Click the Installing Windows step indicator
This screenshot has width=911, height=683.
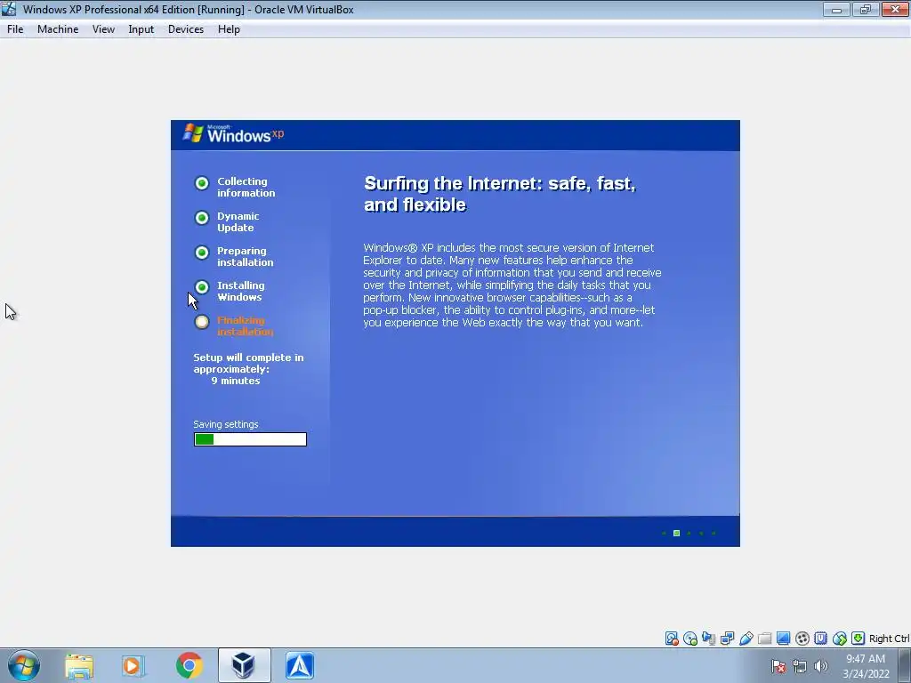click(x=202, y=287)
